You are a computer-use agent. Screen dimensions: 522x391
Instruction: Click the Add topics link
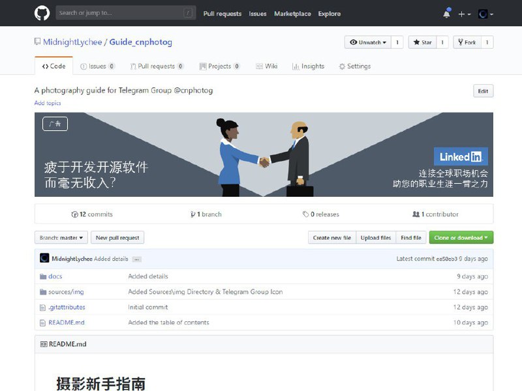pyautogui.click(x=48, y=103)
